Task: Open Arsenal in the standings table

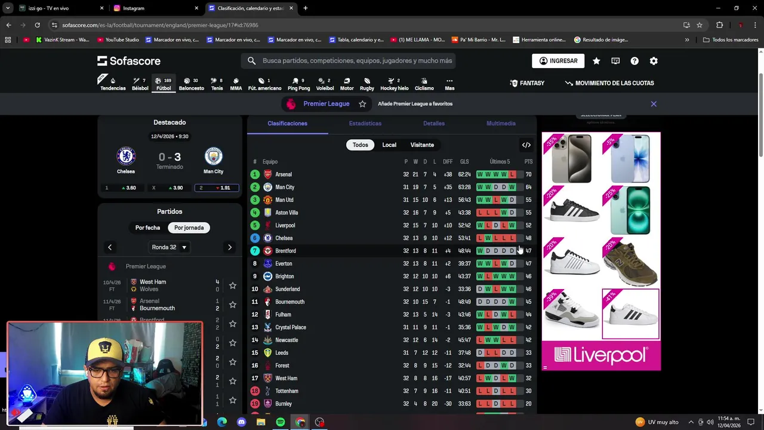Action: pos(392,174)
